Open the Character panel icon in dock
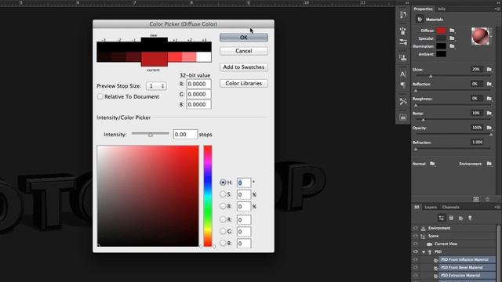502x282 pixels. click(403, 74)
